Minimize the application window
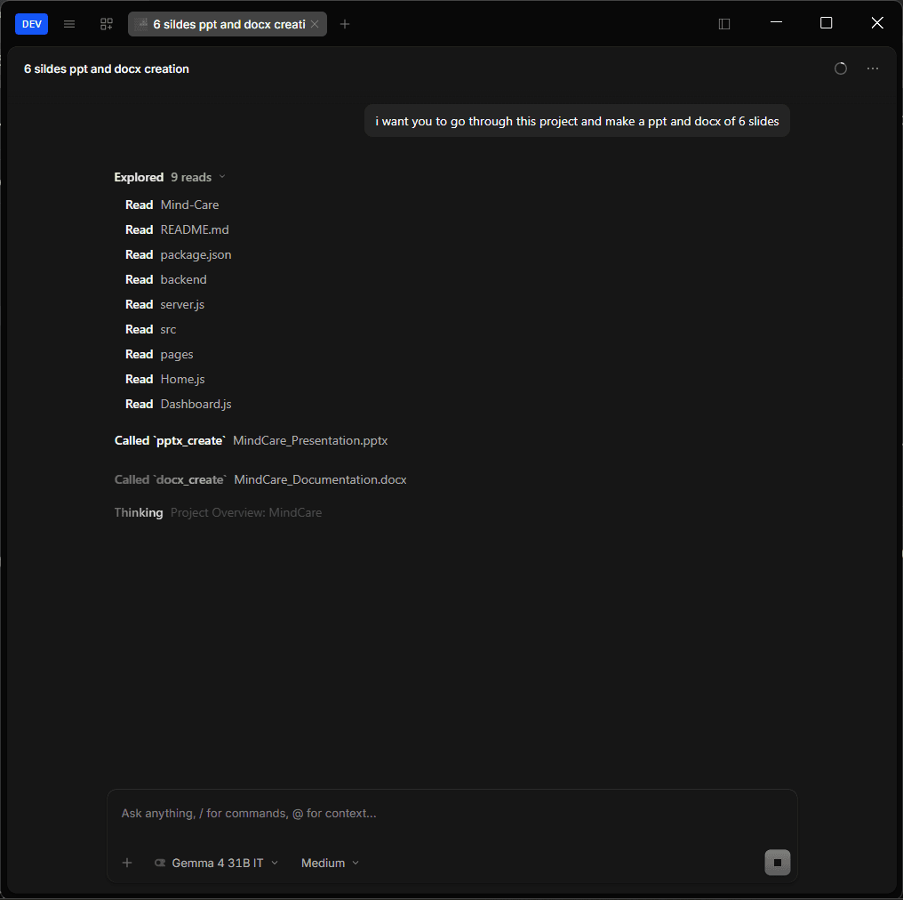This screenshot has width=903, height=900. (776, 23)
